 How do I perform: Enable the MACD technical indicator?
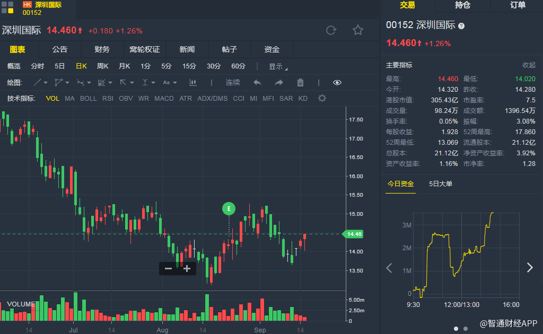[x=164, y=99]
